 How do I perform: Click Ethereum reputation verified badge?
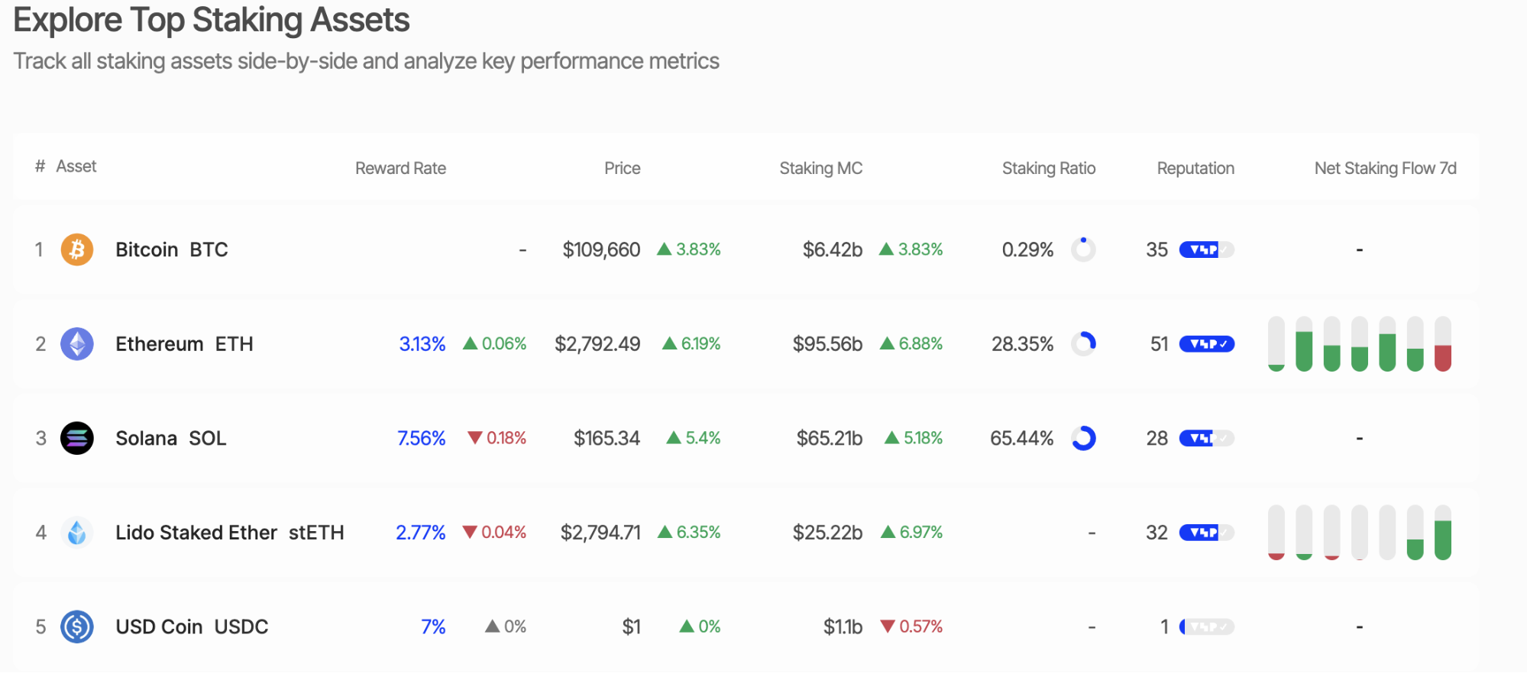pos(1206,344)
